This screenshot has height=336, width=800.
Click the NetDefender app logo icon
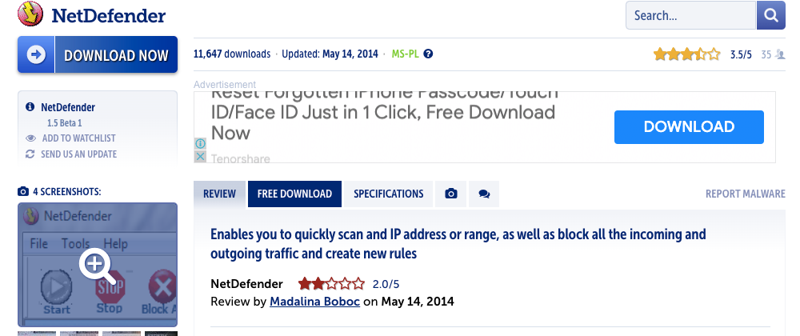click(x=30, y=14)
